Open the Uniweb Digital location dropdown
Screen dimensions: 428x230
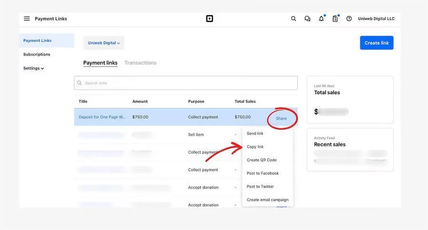pos(104,43)
